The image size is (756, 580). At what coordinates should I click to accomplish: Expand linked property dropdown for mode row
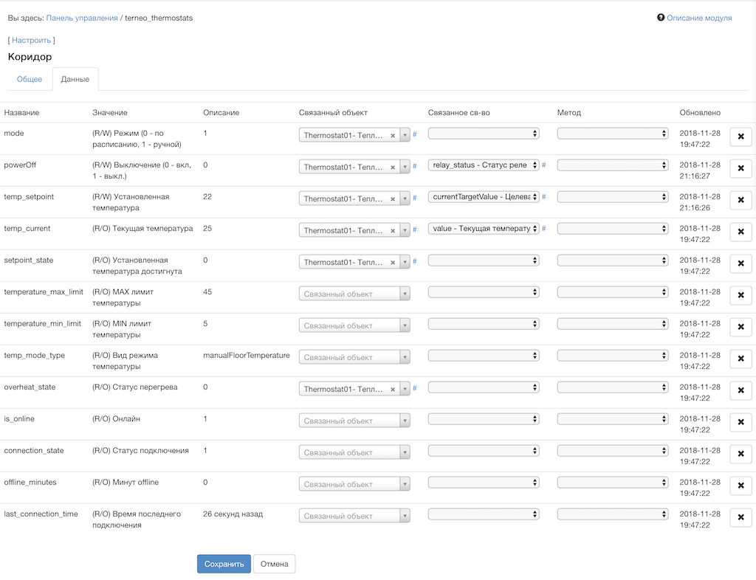point(484,134)
